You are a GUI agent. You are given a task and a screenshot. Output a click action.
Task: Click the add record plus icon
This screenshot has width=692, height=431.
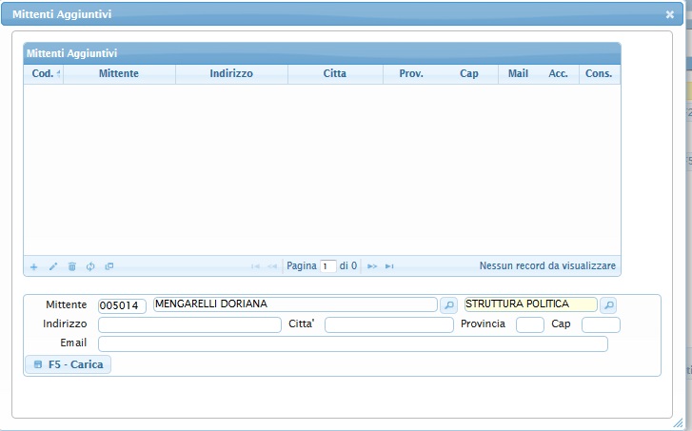click(x=34, y=266)
